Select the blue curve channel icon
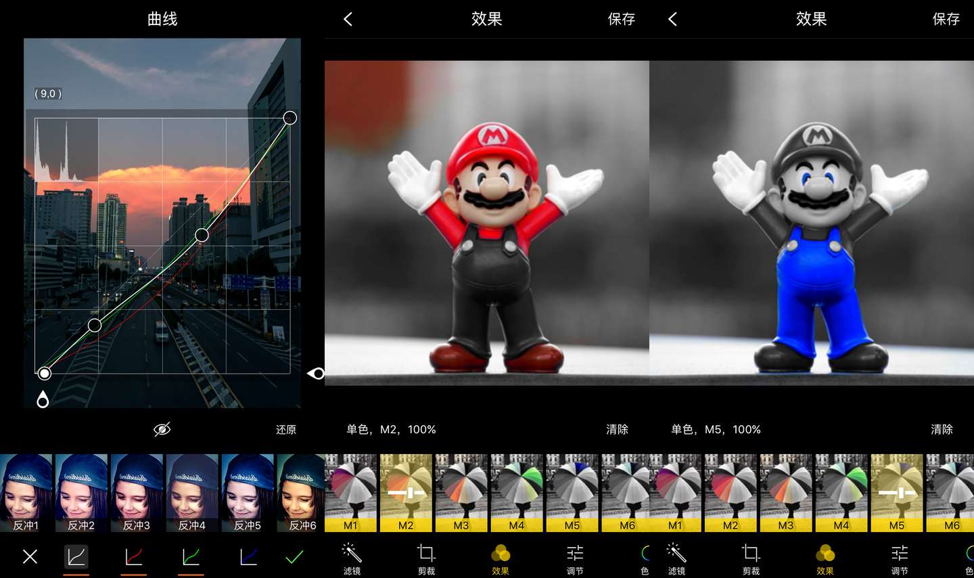The image size is (974, 578). (248, 557)
